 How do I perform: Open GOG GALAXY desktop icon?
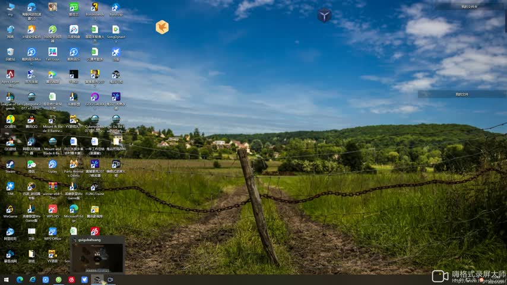(x=94, y=97)
